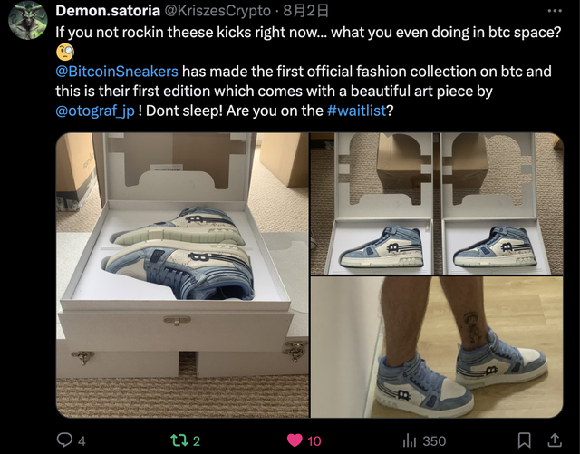580x454 pixels.
Task: Bookmark this post
Action: point(524,440)
